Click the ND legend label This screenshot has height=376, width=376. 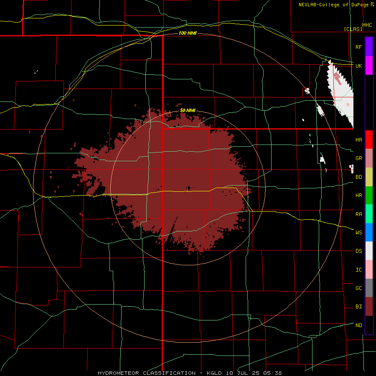pos(358,325)
